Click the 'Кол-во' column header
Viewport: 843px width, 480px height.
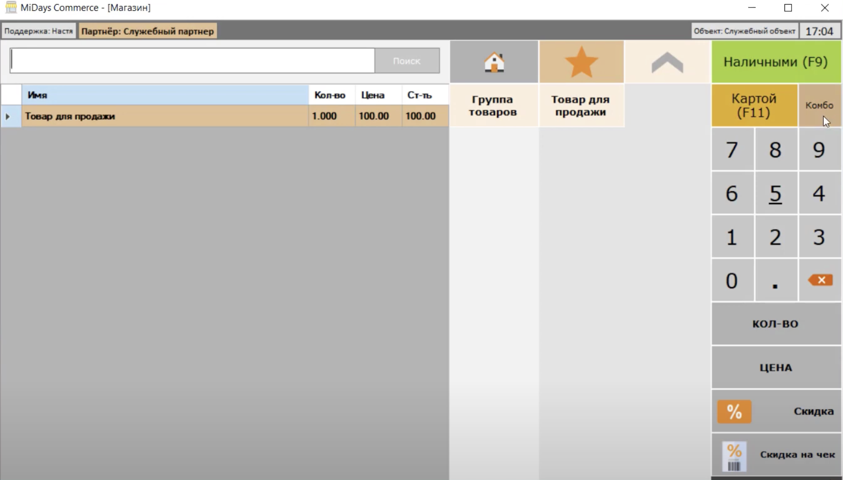pos(332,95)
